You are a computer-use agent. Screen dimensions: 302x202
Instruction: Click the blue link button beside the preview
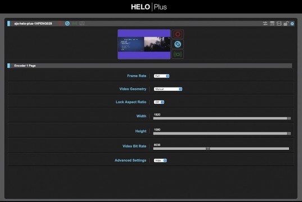178,44
